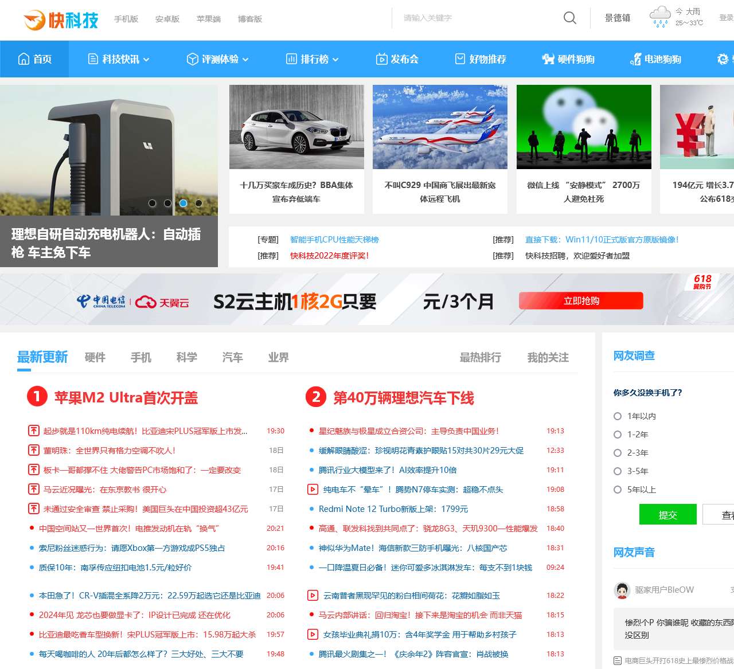Expand the 排行榜 dropdown arrow
The image size is (734, 669).
click(x=335, y=60)
